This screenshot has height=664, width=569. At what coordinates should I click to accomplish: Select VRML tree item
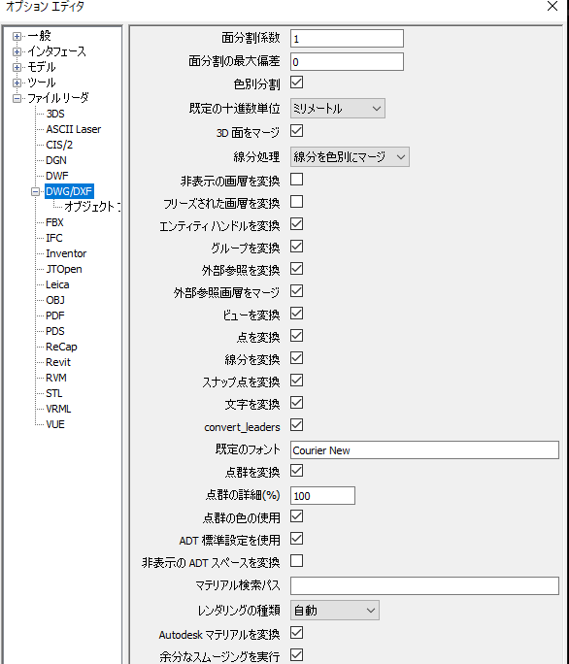click(58, 409)
